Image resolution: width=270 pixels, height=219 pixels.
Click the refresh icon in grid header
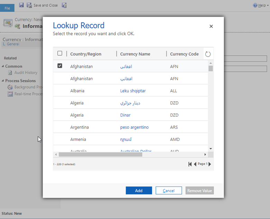pyautogui.click(x=208, y=54)
